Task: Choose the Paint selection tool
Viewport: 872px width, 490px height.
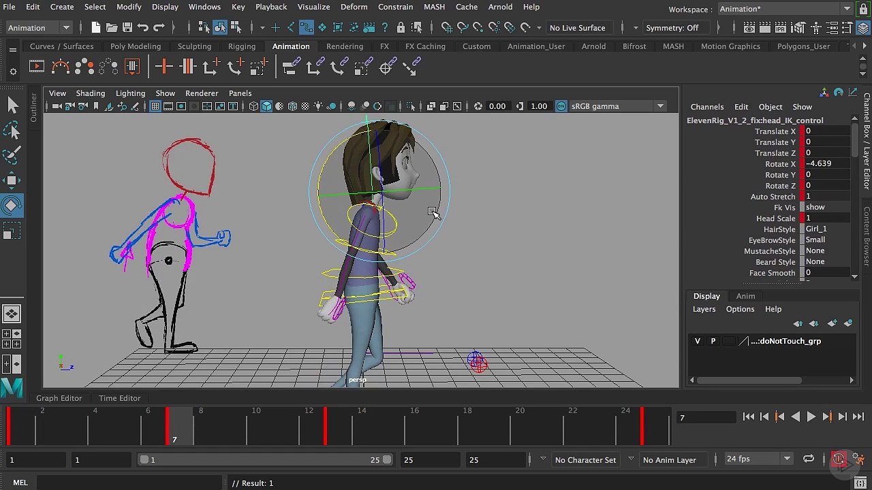Action: click(x=12, y=155)
